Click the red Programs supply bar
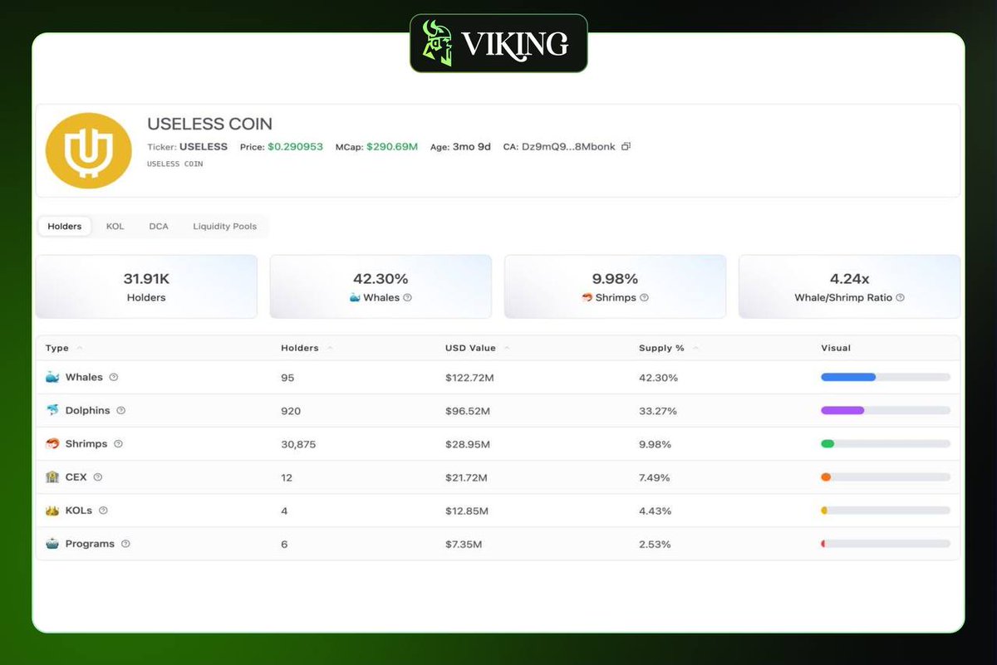The height and width of the screenshot is (665, 997). click(823, 544)
